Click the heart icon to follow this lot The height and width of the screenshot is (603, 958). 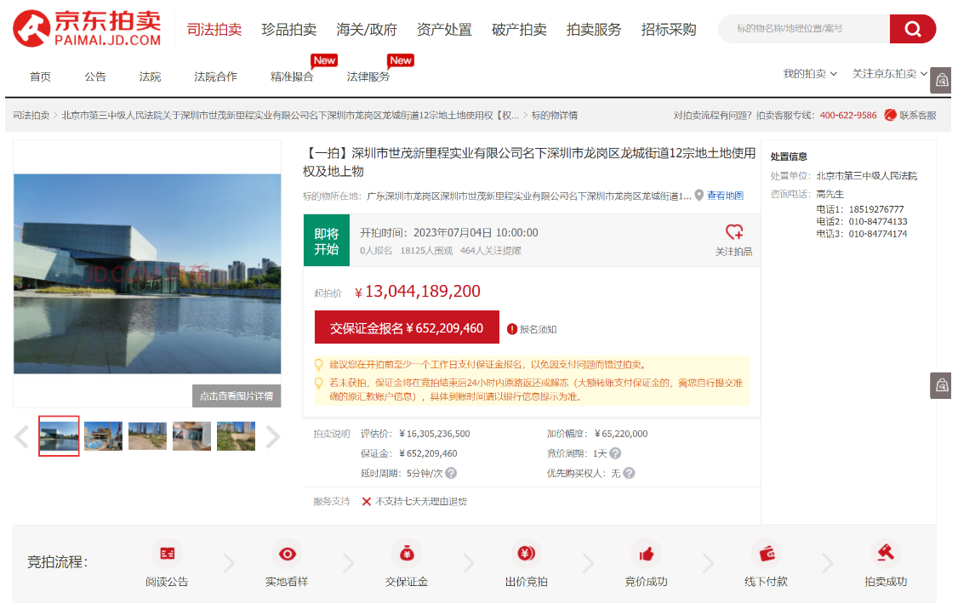[x=733, y=232]
